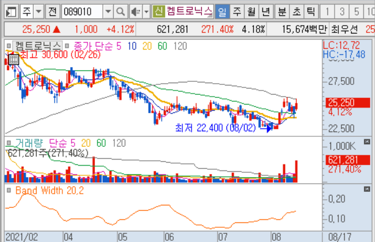Click the red 621,281 volume axis marker
375x242 pixels.
347,160
